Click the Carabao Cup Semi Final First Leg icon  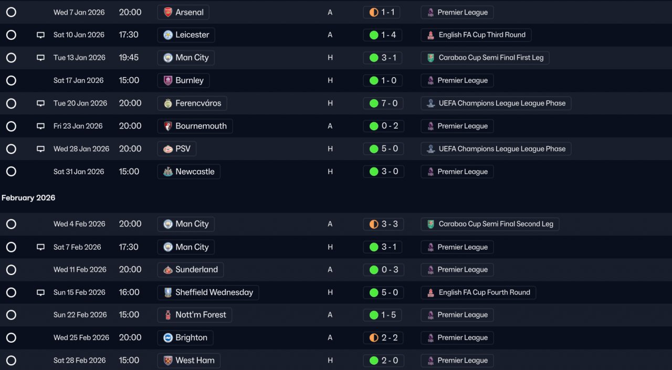tap(430, 58)
